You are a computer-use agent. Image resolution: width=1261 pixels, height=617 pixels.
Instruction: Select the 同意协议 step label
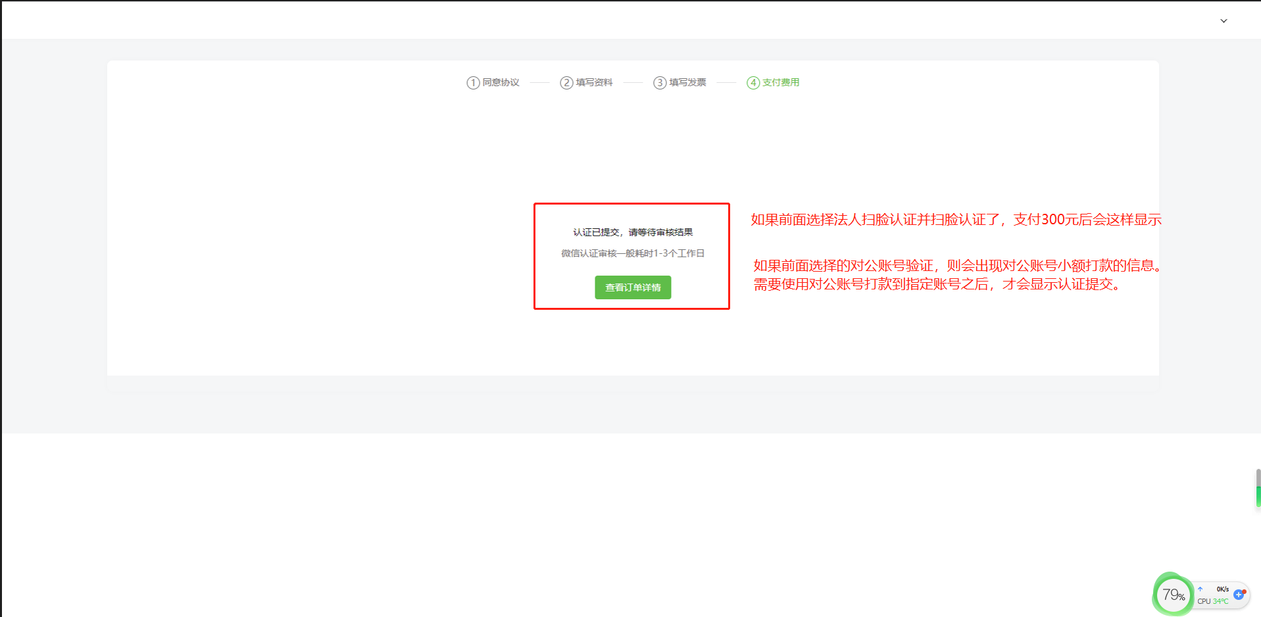tap(501, 83)
